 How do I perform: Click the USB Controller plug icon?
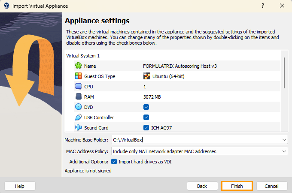79,118
